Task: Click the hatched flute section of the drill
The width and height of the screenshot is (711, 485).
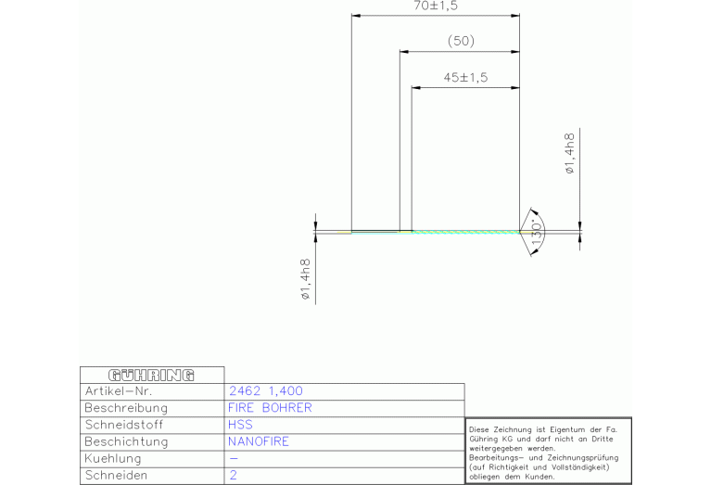Action: tap(463, 231)
